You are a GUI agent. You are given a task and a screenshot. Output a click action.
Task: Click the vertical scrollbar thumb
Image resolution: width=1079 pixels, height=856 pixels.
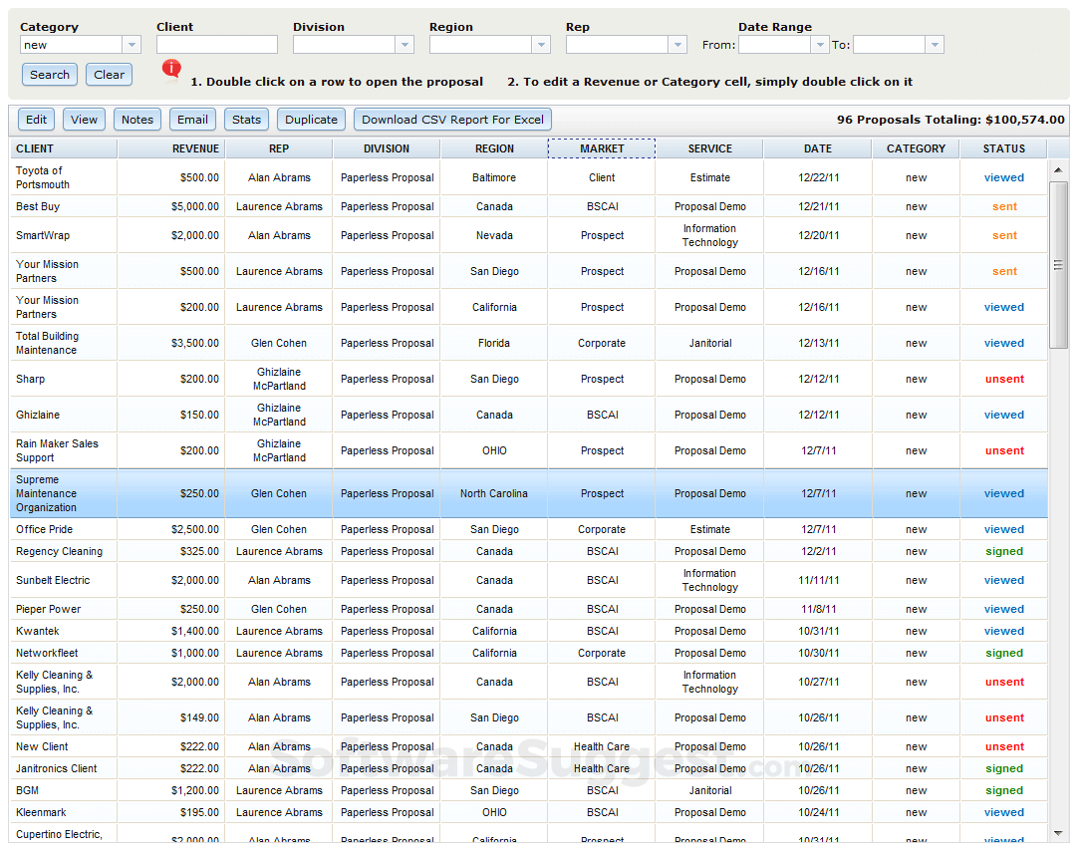click(1058, 265)
